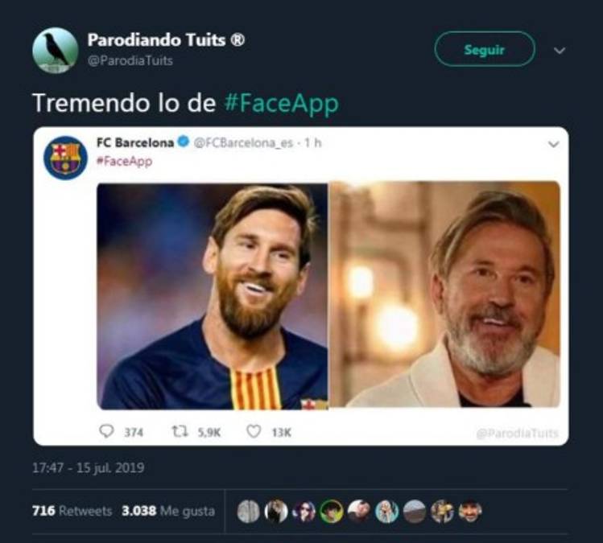Click the reply bubble icon showing 374
Viewport: 603px width, 543px height.
coord(106,432)
